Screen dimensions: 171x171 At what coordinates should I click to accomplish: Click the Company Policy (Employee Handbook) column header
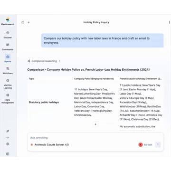[94, 79]
